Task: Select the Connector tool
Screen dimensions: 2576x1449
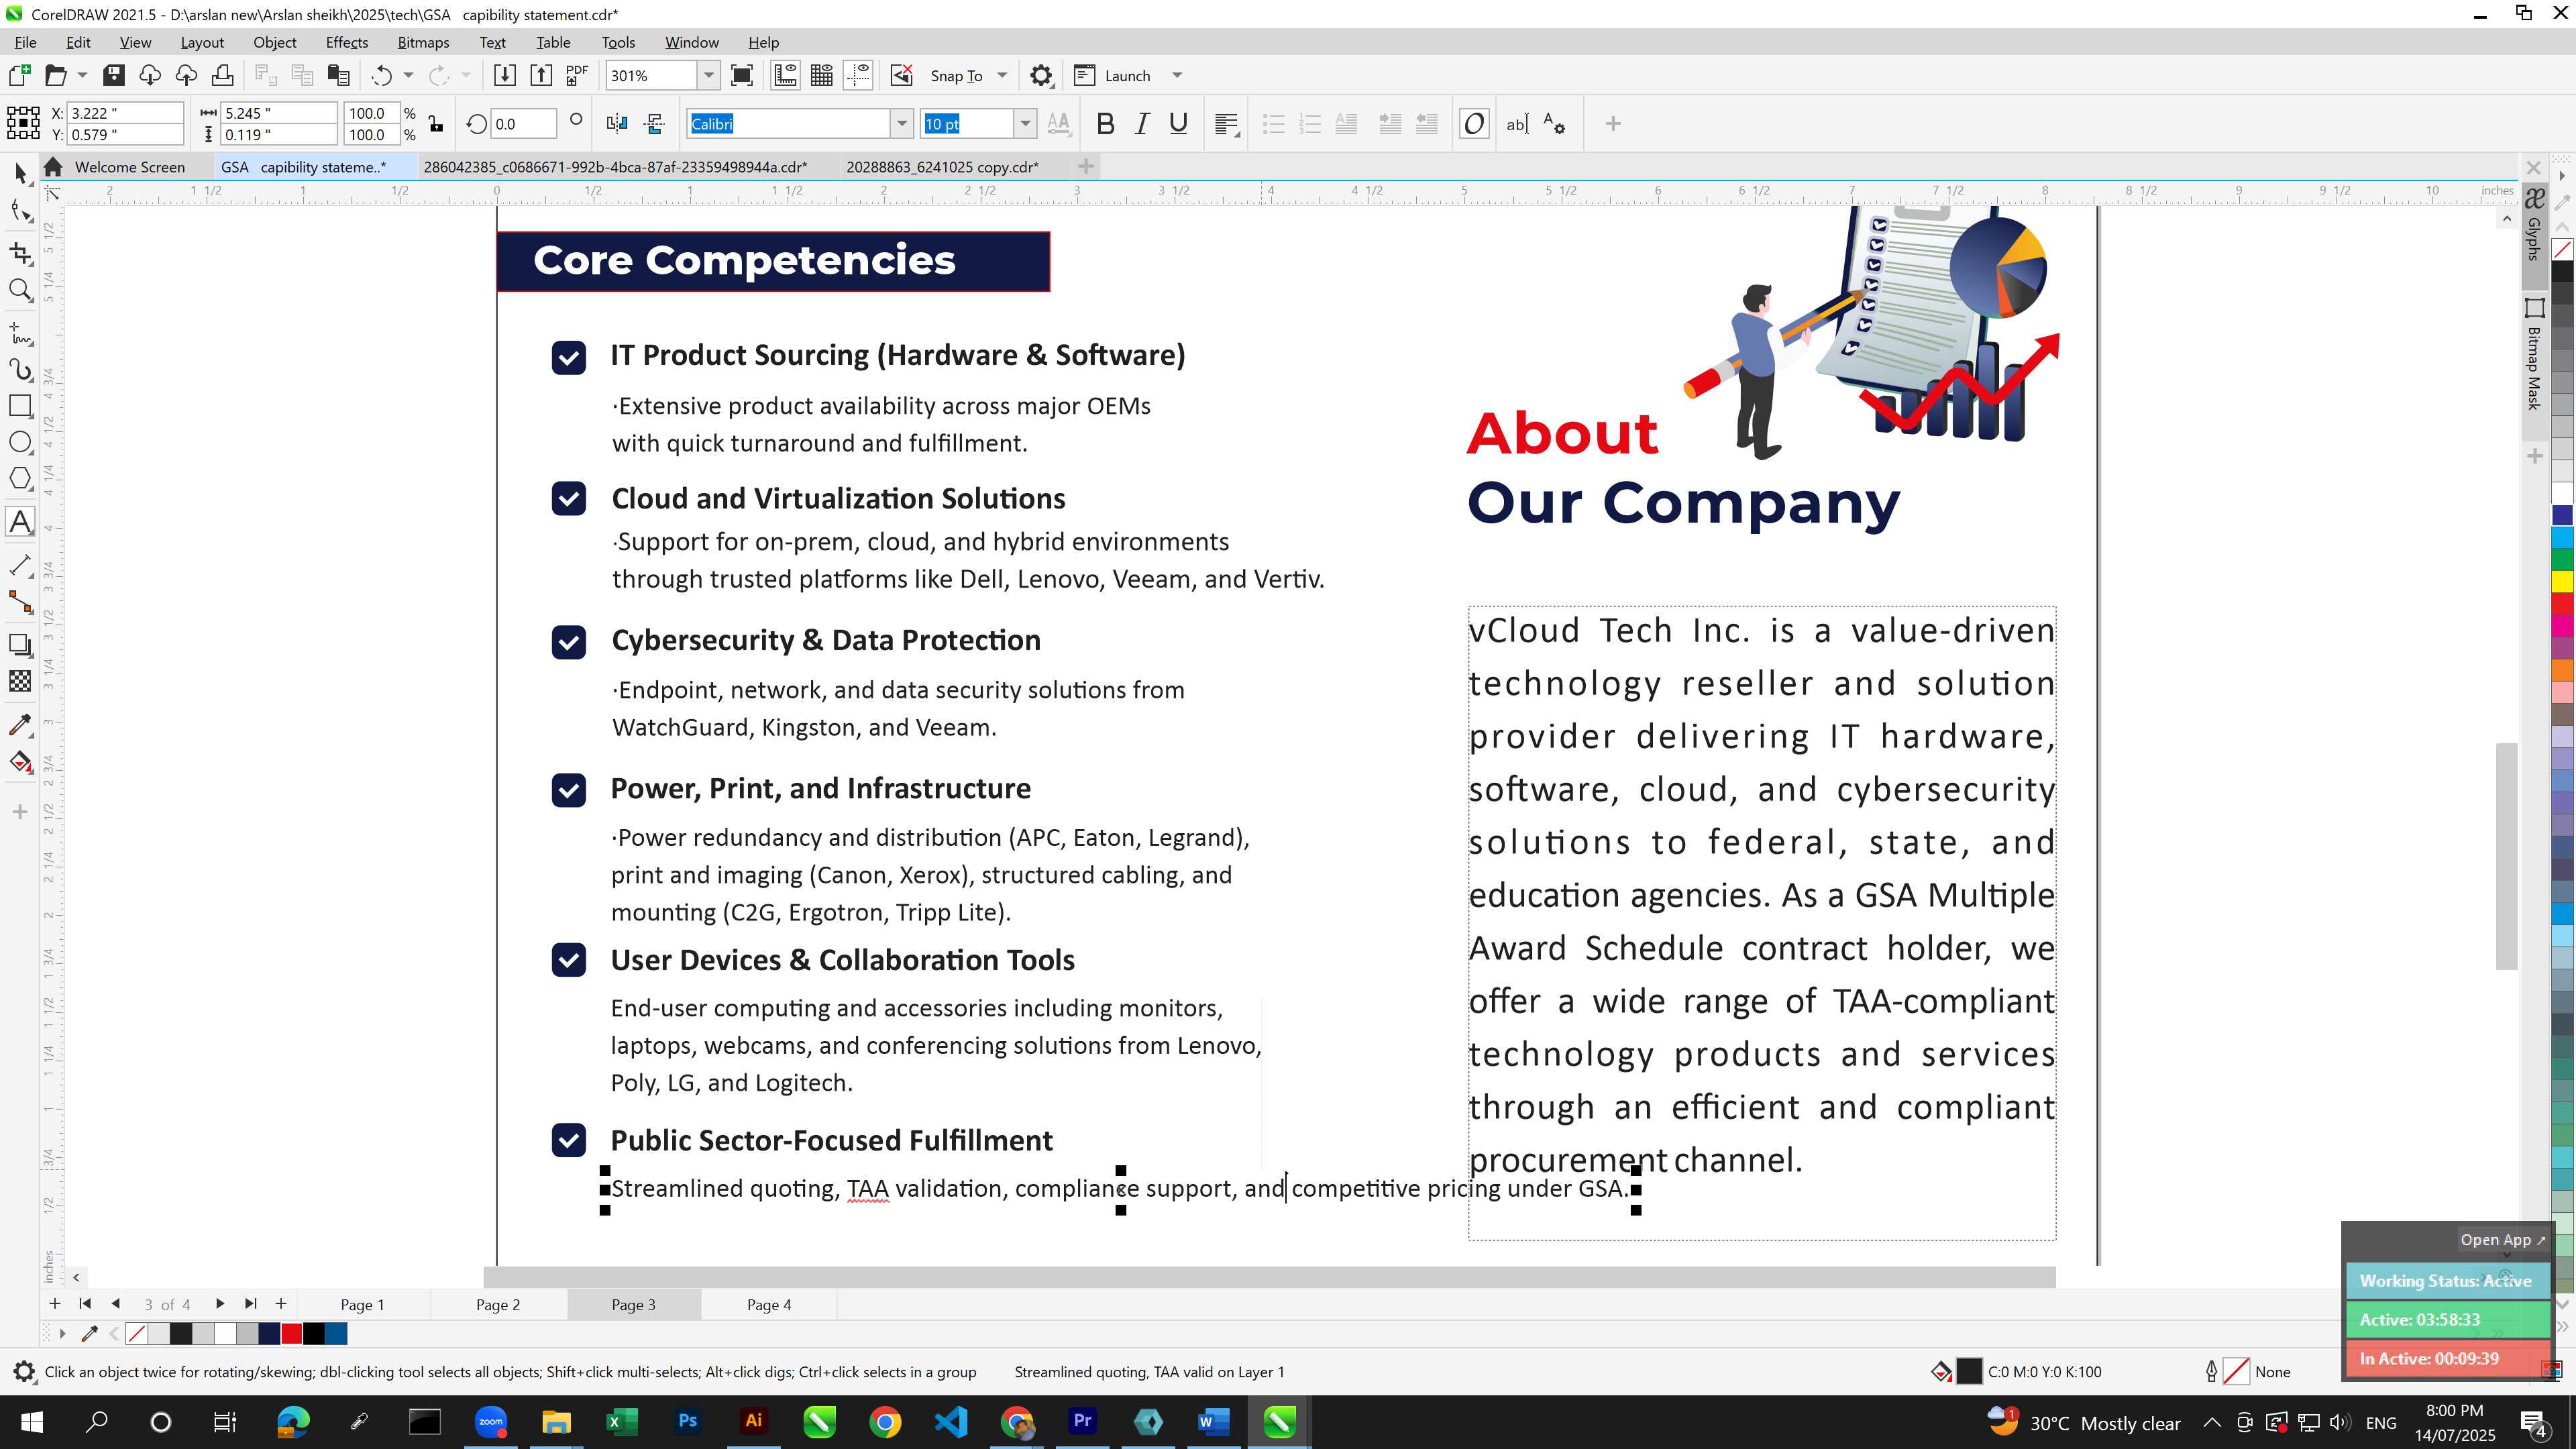Action: click(20, 602)
